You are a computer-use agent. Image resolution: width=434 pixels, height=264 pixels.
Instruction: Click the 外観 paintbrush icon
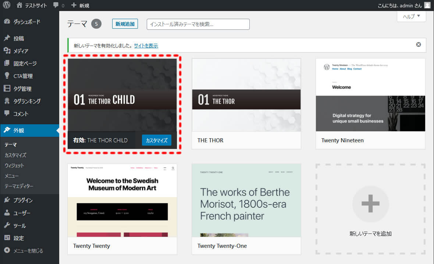tap(7, 130)
